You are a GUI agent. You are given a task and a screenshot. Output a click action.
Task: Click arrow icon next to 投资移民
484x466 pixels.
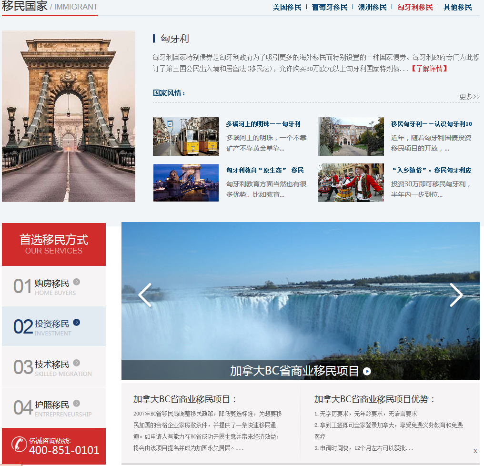click(x=77, y=322)
